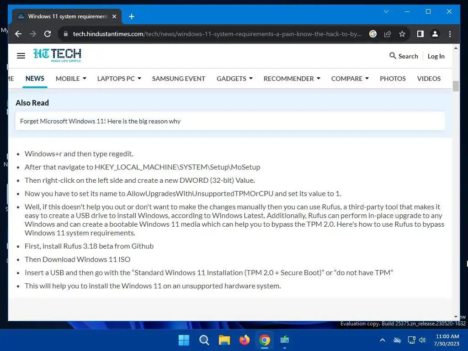Click the OneDrive tray icon
This screenshot has width=468, height=351.
397,340
